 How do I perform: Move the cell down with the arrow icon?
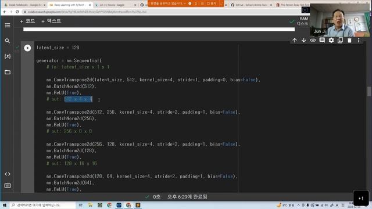tap(303, 40)
